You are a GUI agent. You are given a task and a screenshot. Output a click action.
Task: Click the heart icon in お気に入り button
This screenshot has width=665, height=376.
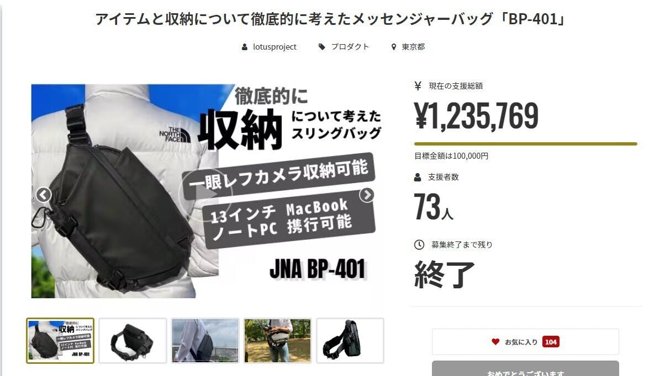click(495, 342)
